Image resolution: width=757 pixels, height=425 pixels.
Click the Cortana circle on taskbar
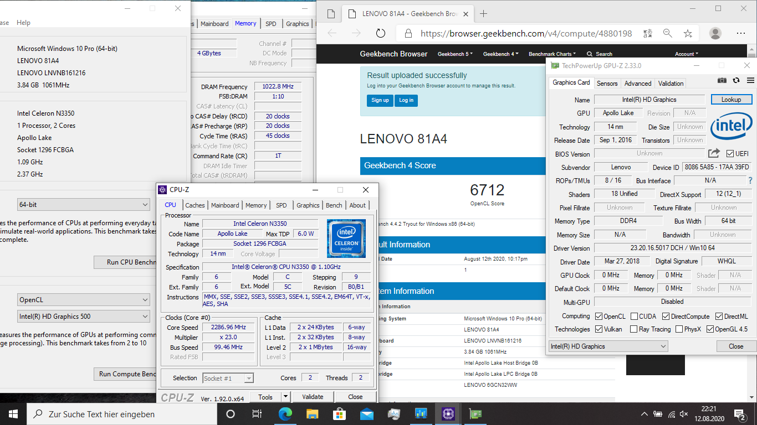pyautogui.click(x=231, y=413)
